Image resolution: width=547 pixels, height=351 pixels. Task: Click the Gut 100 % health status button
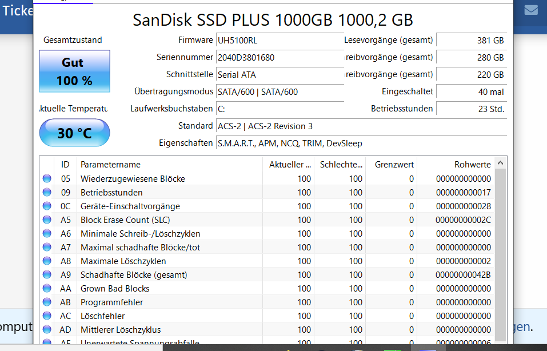(x=75, y=71)
